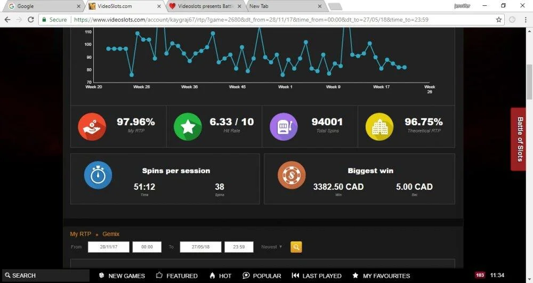
Task: Click the browser address bar URL
Action: [251, 20]
